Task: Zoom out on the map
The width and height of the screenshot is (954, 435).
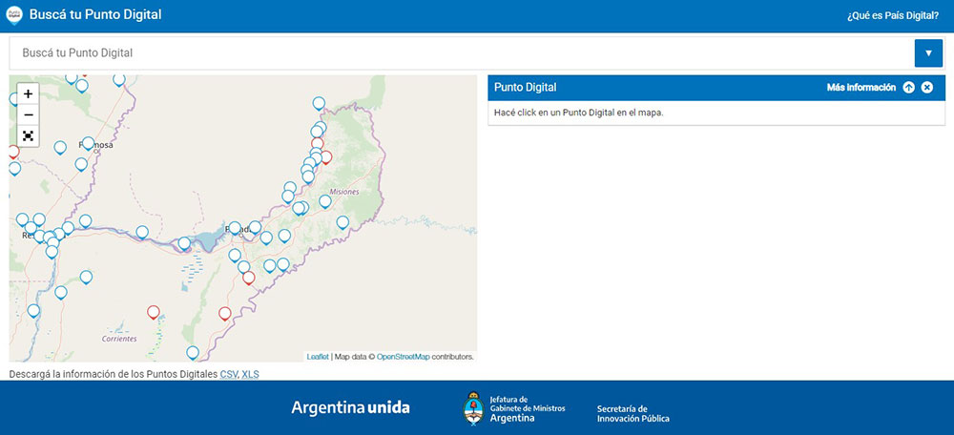Action: click(28, 114)
